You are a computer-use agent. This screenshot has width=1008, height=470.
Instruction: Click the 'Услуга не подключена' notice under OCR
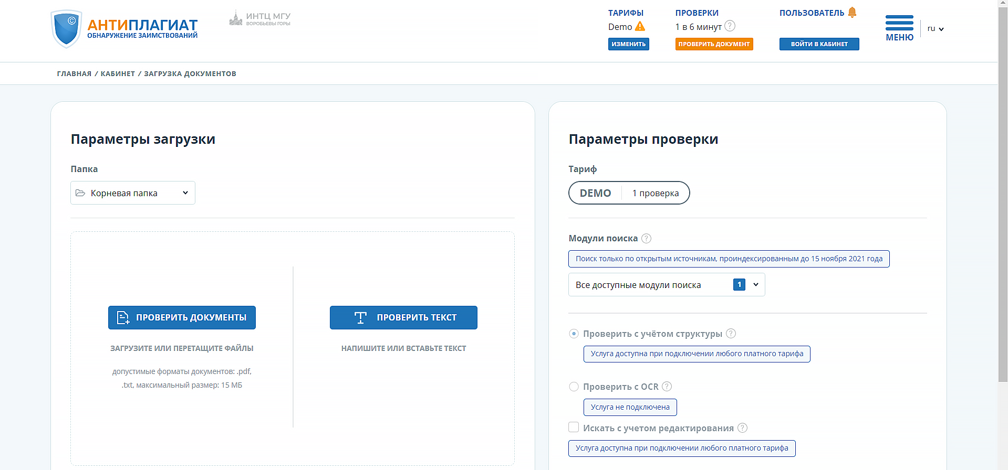coord(630,407)
